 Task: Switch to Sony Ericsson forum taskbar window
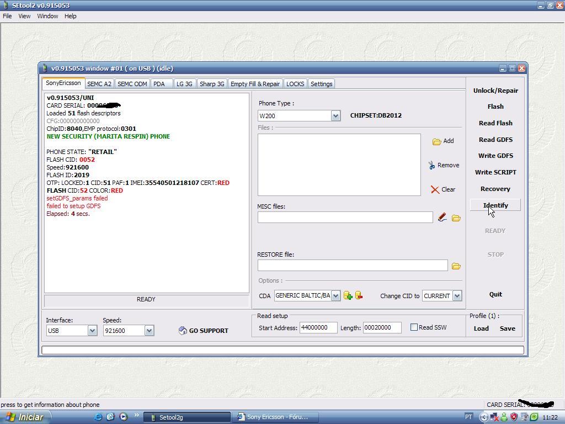[x=275, y=417]
